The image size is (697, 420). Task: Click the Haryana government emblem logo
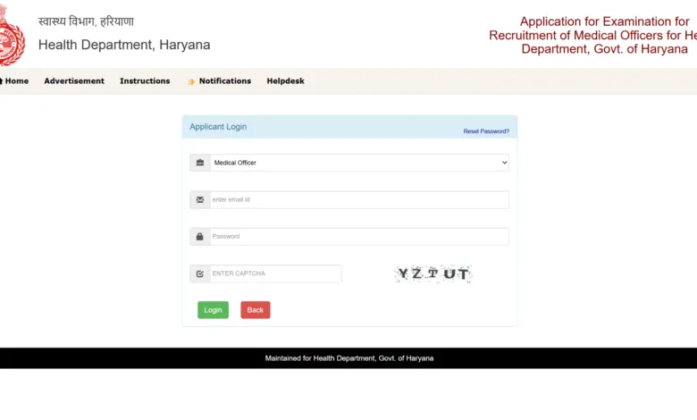pos(12,36)
